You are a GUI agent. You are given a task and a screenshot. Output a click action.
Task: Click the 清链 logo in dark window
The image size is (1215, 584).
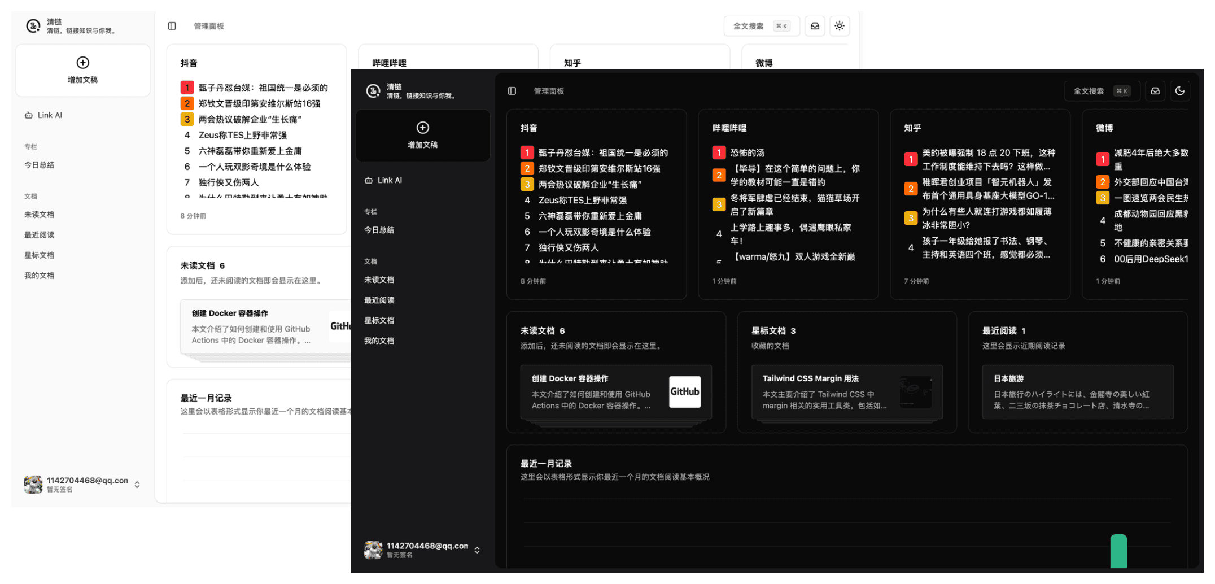373,91
